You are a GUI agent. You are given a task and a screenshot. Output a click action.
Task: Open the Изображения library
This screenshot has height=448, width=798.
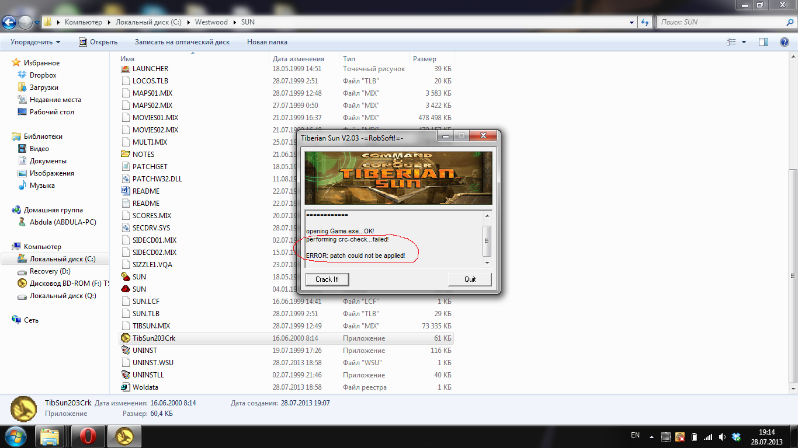(x=52, y=173)
